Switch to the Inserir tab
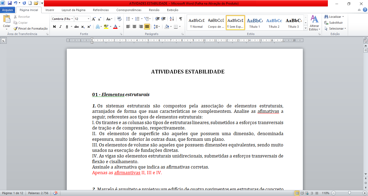Viewport: 368px width, 196px height. 50,10
